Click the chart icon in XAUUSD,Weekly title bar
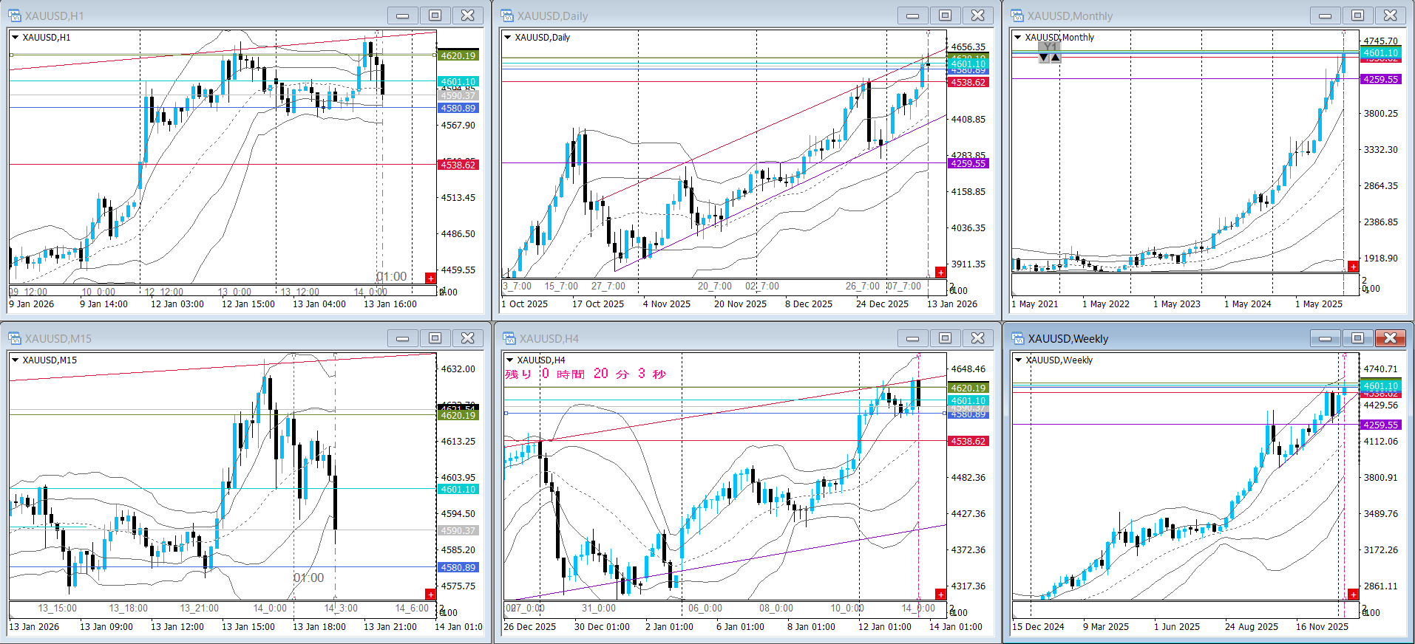The height and width of the screenshot is (644, 1415). point(1018,338)
